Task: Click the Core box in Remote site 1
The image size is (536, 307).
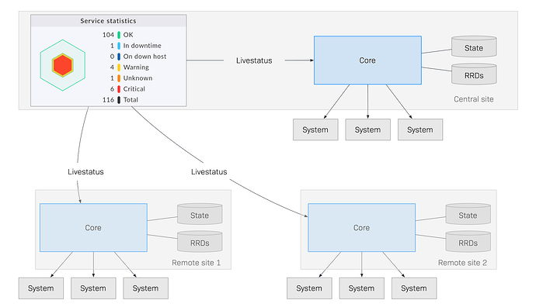Action: pyautogui.click(x=93, y=227)
